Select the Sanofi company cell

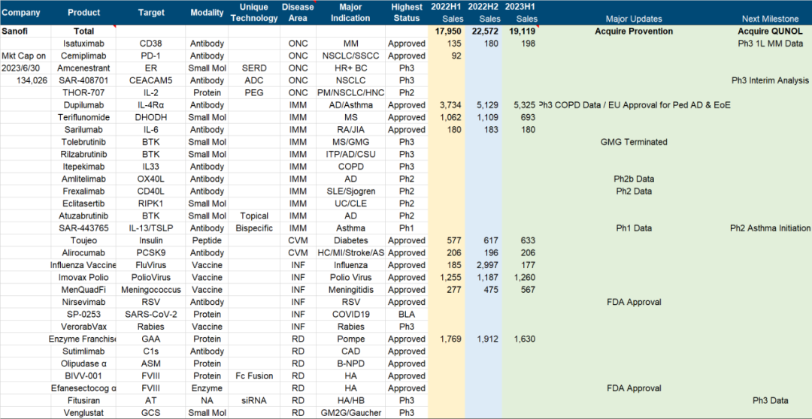[x=26, y=31]
